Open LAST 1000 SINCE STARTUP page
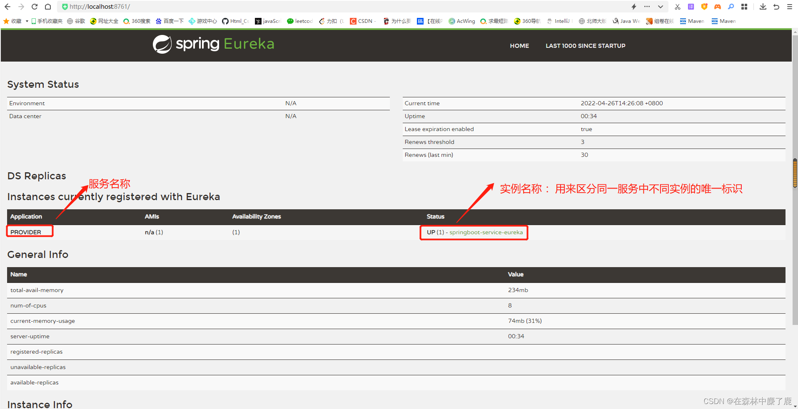The width and height of the screenshot is (798, 409). pyautogui.click(x=586, y=46)
